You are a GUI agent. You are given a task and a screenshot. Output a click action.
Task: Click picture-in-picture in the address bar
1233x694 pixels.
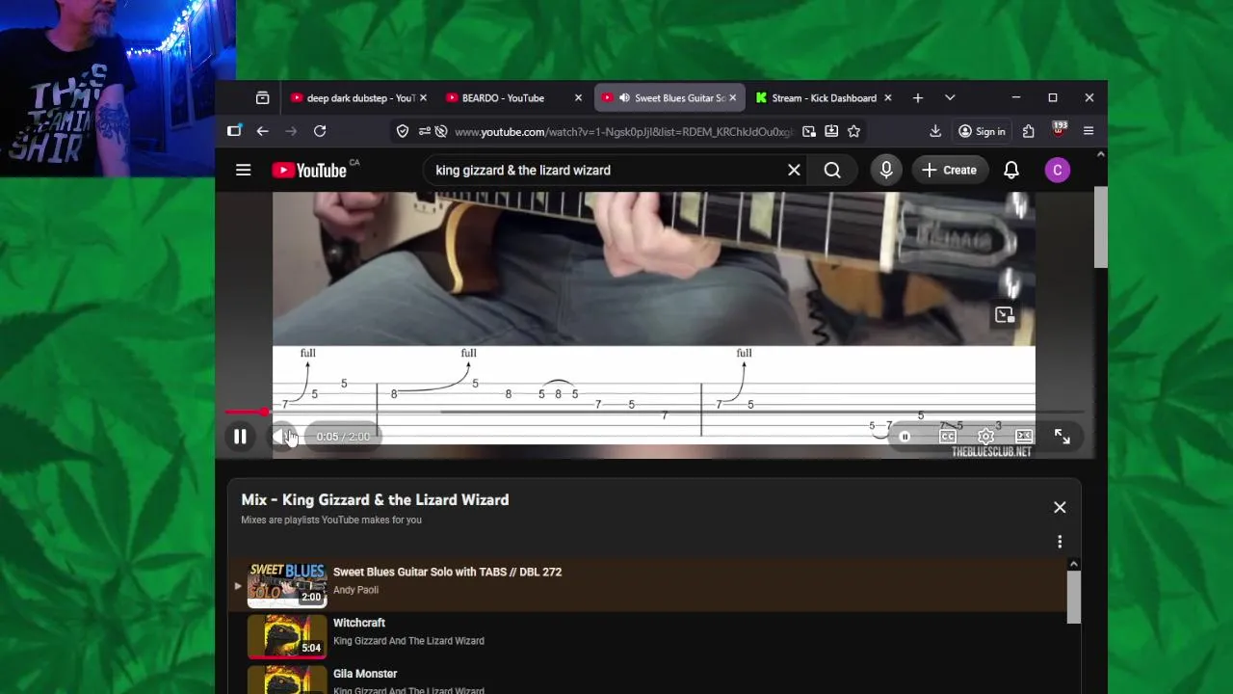tap(809, 131)
